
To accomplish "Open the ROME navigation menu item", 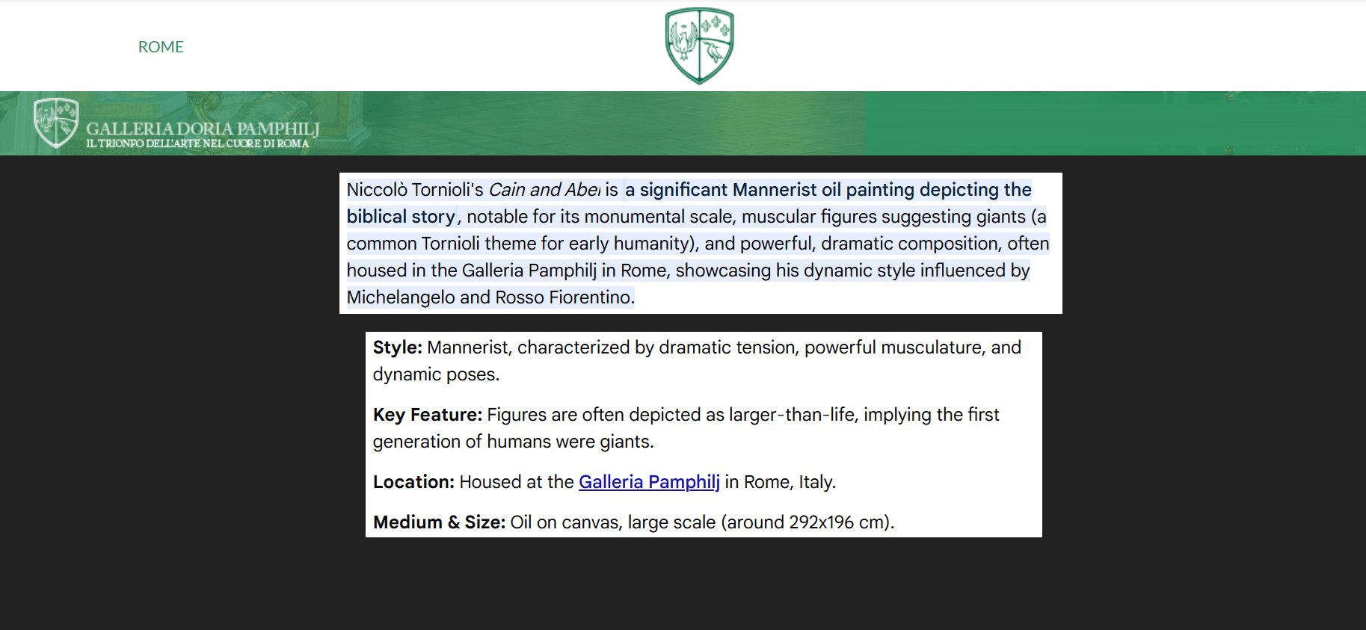I will tap(161, 47).
